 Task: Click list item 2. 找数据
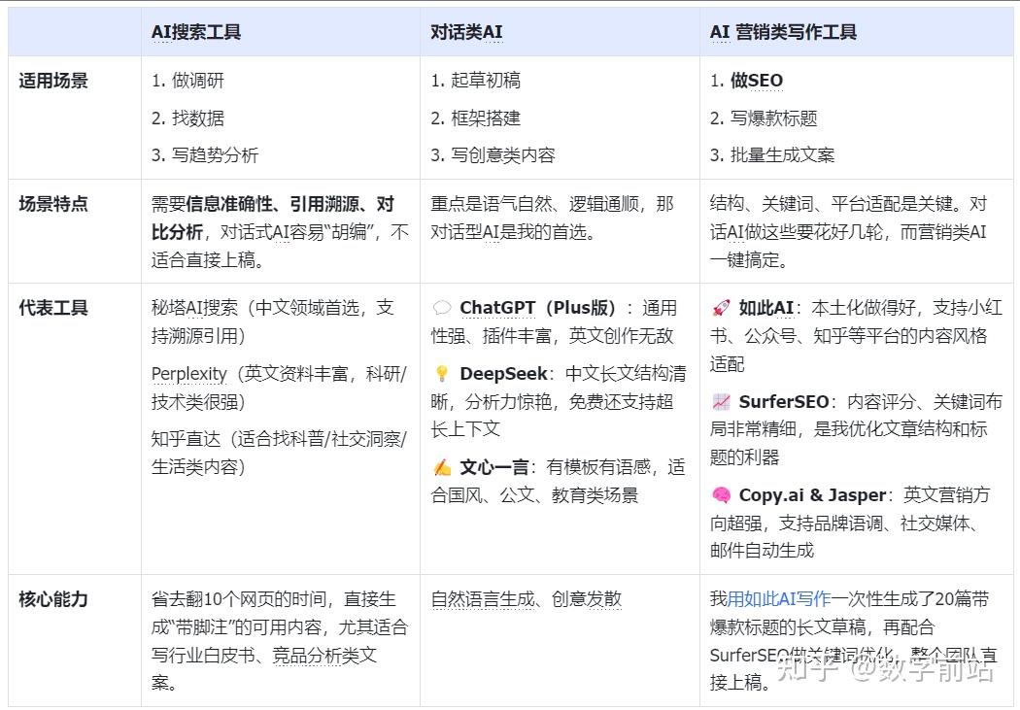coord(187,118)
